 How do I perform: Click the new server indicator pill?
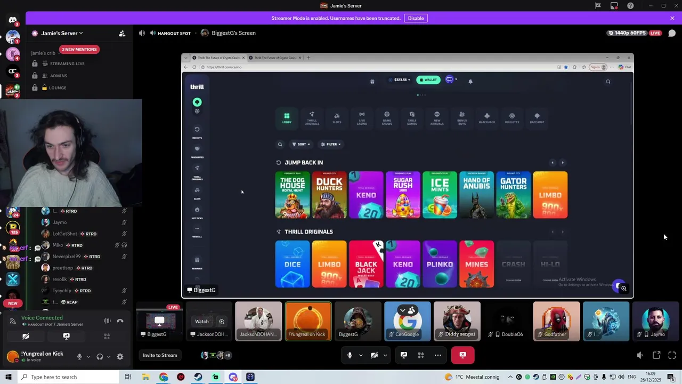pyautogui.click(x=13, y=303)
